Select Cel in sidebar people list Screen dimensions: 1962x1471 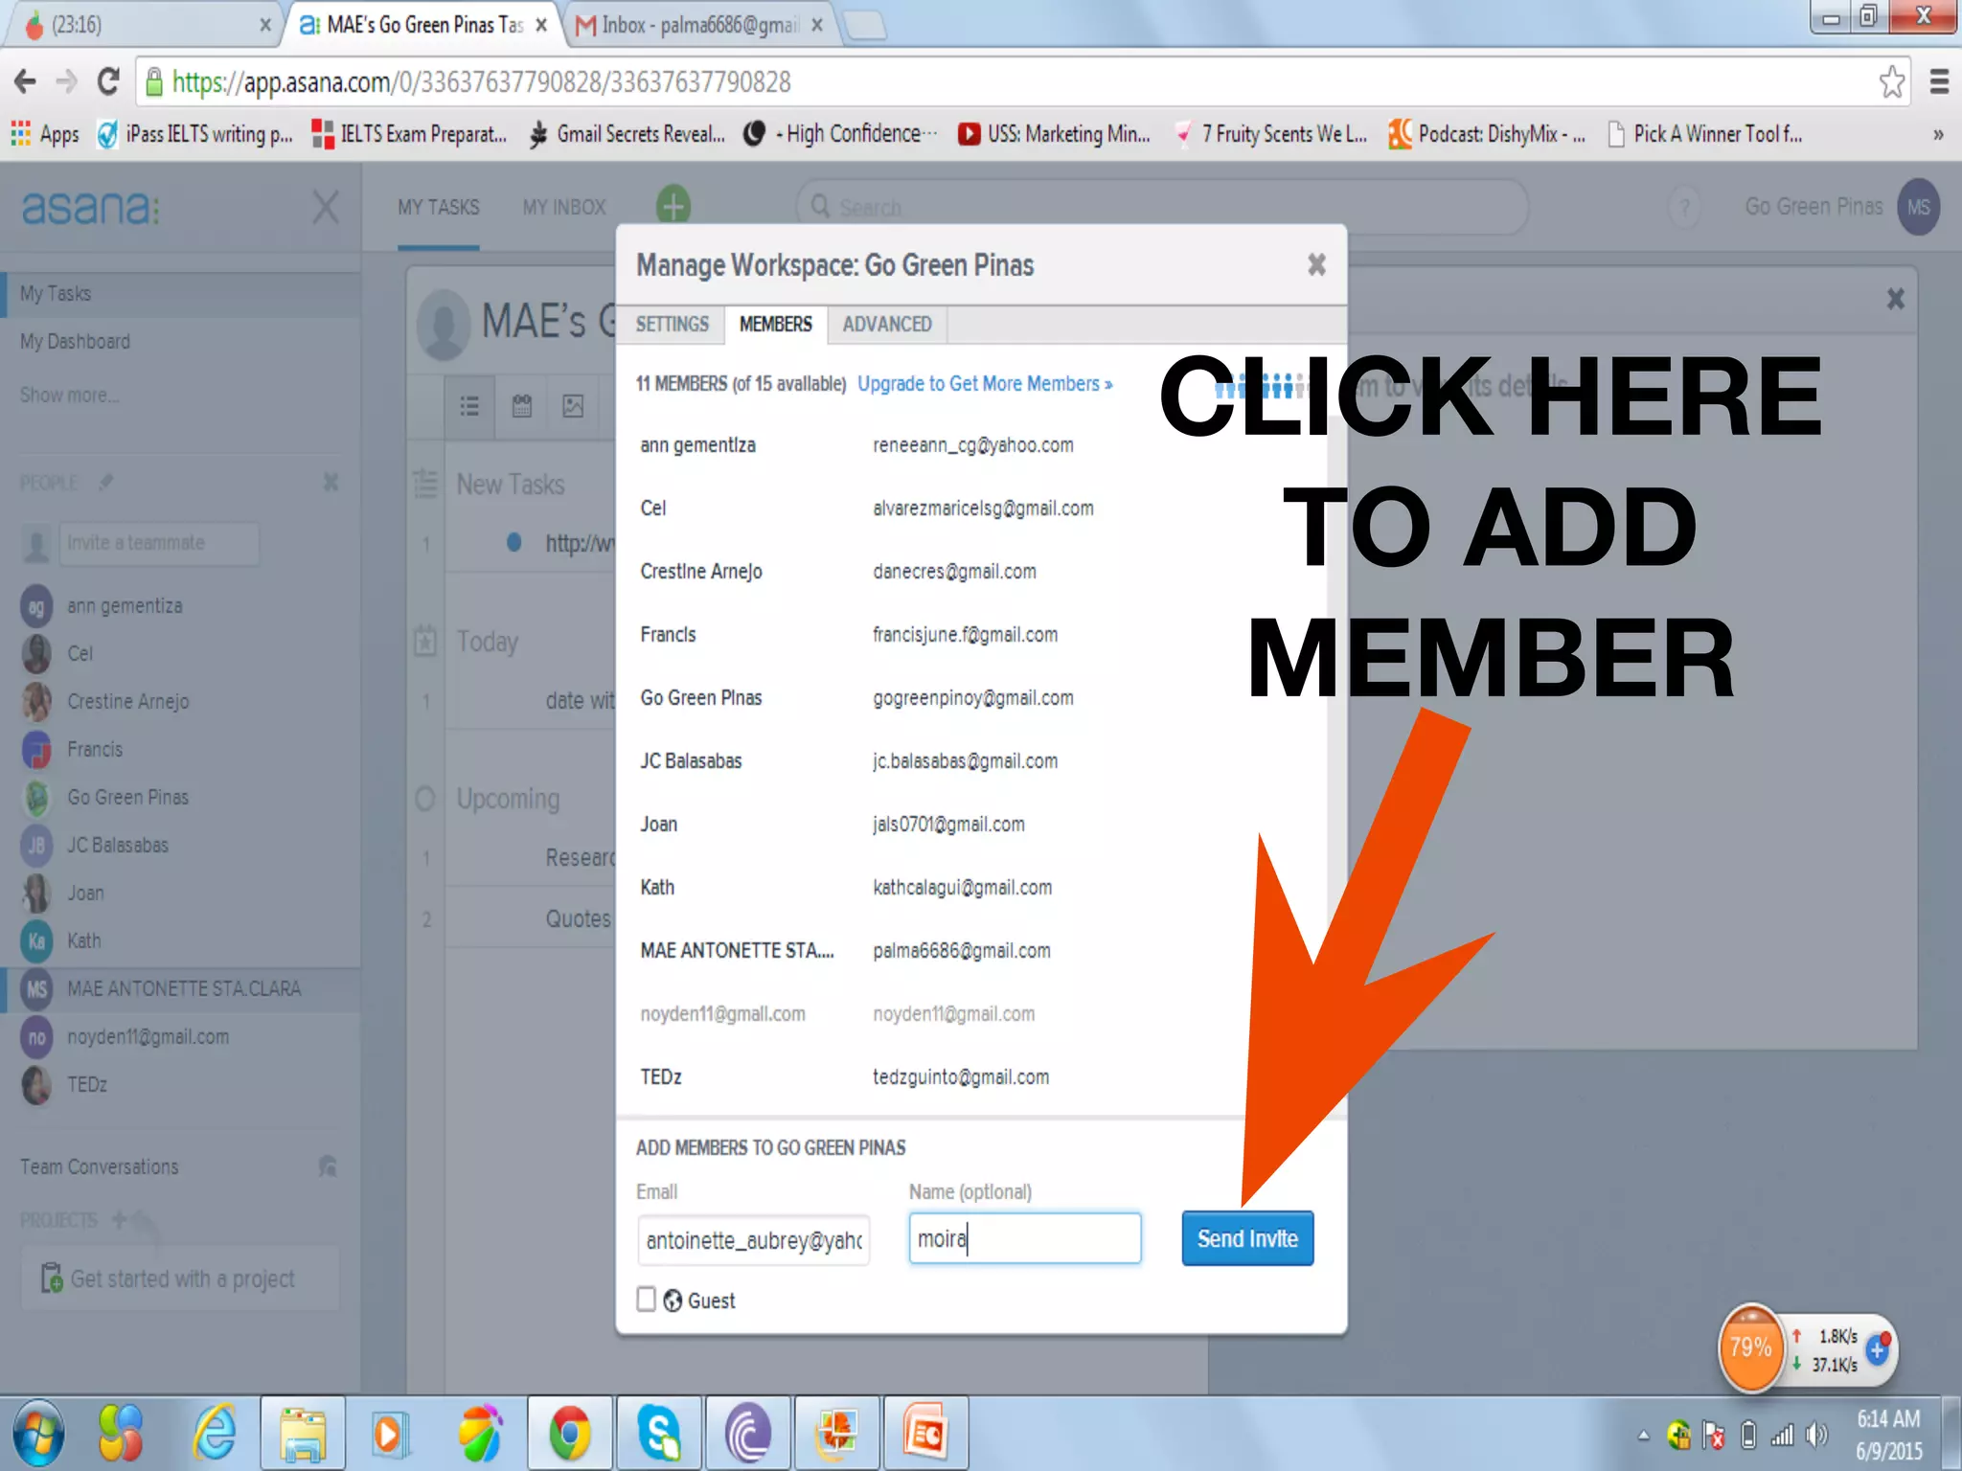coord(80,653)
